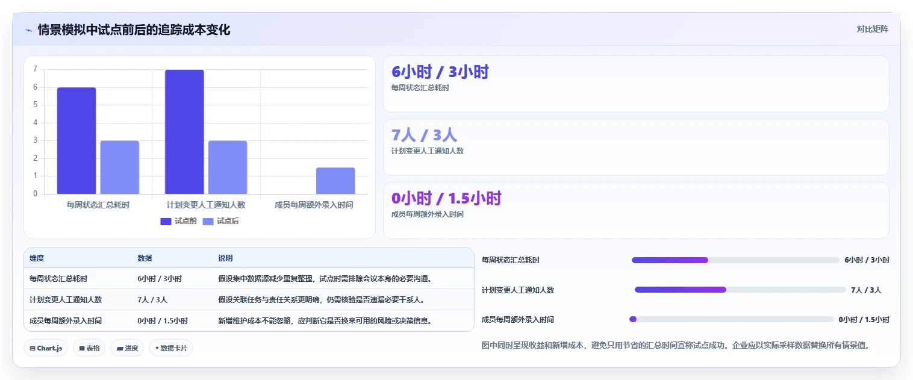Toggle the 试点前 dataset in chart legend
Image resolution: width=913 pixels, height=380 pixels.
178,221
